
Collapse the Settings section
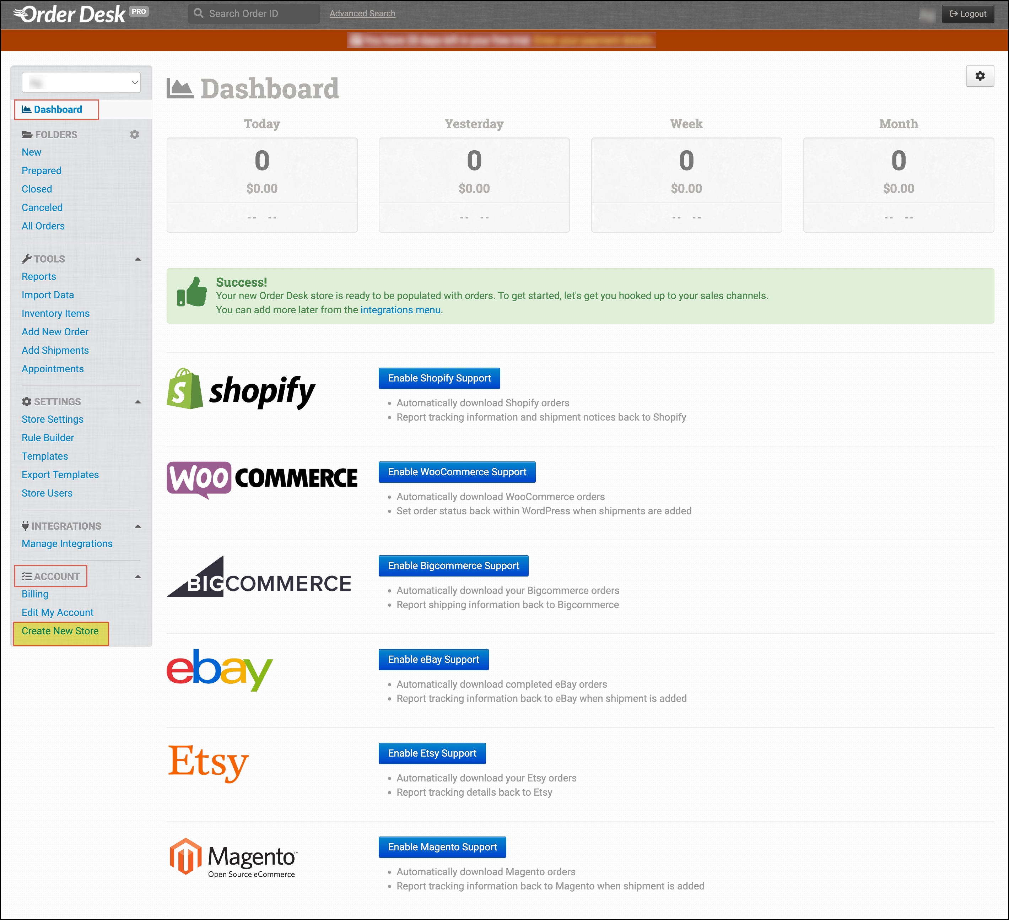point(137,402)
